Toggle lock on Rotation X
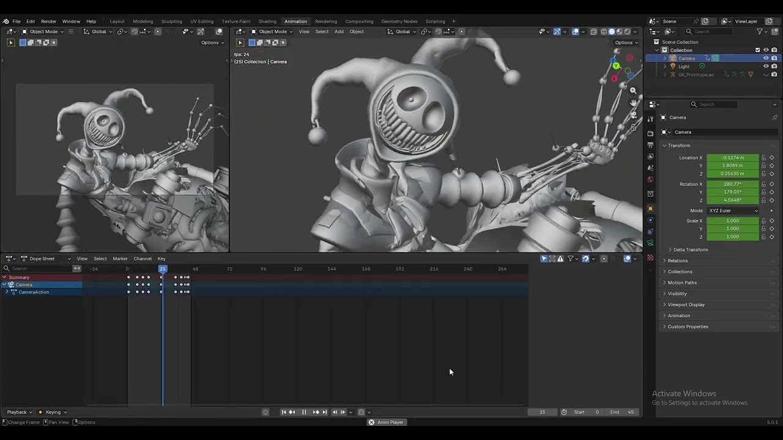 click(x=763, y=184)
